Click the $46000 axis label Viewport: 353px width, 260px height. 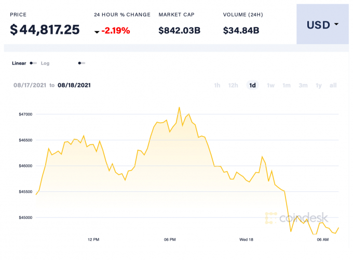point(25,166)
